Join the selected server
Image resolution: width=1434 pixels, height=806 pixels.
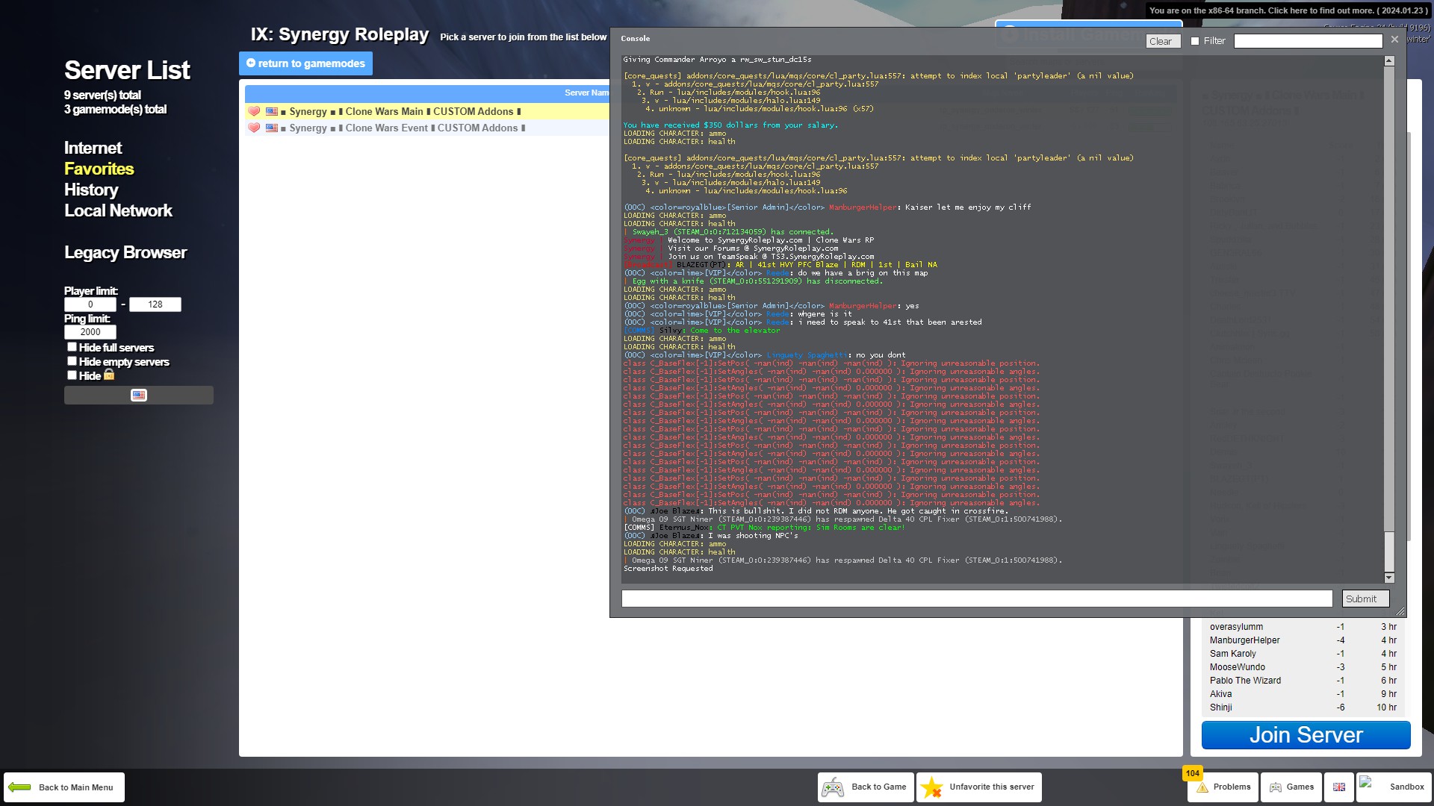(x=1306, y=735)
